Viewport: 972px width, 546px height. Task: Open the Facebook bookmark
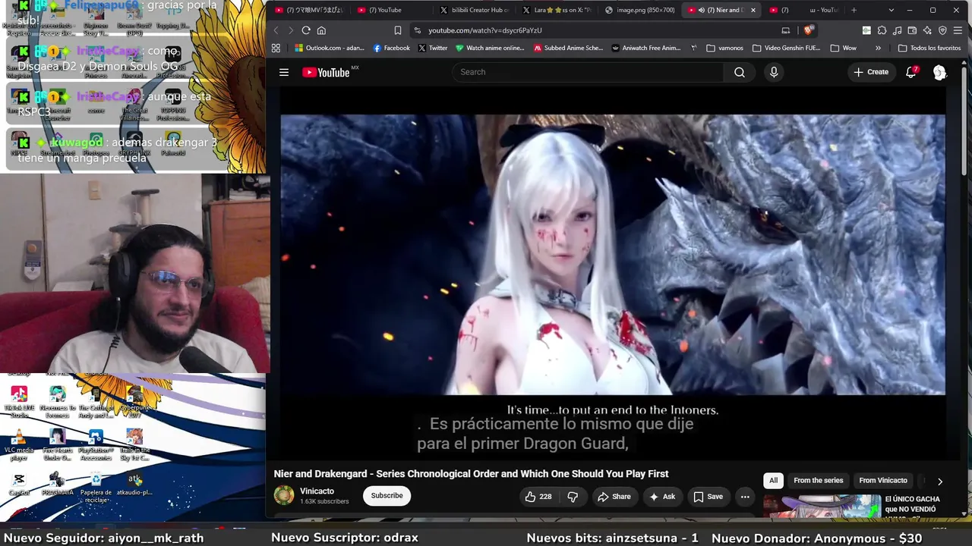tap(391, 48)
